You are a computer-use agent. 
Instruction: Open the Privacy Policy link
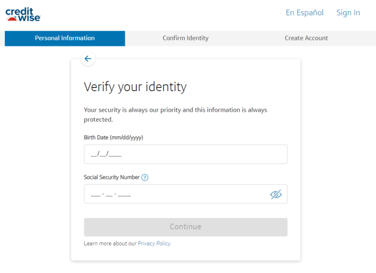pyautogui.click(x=154, y=244)
